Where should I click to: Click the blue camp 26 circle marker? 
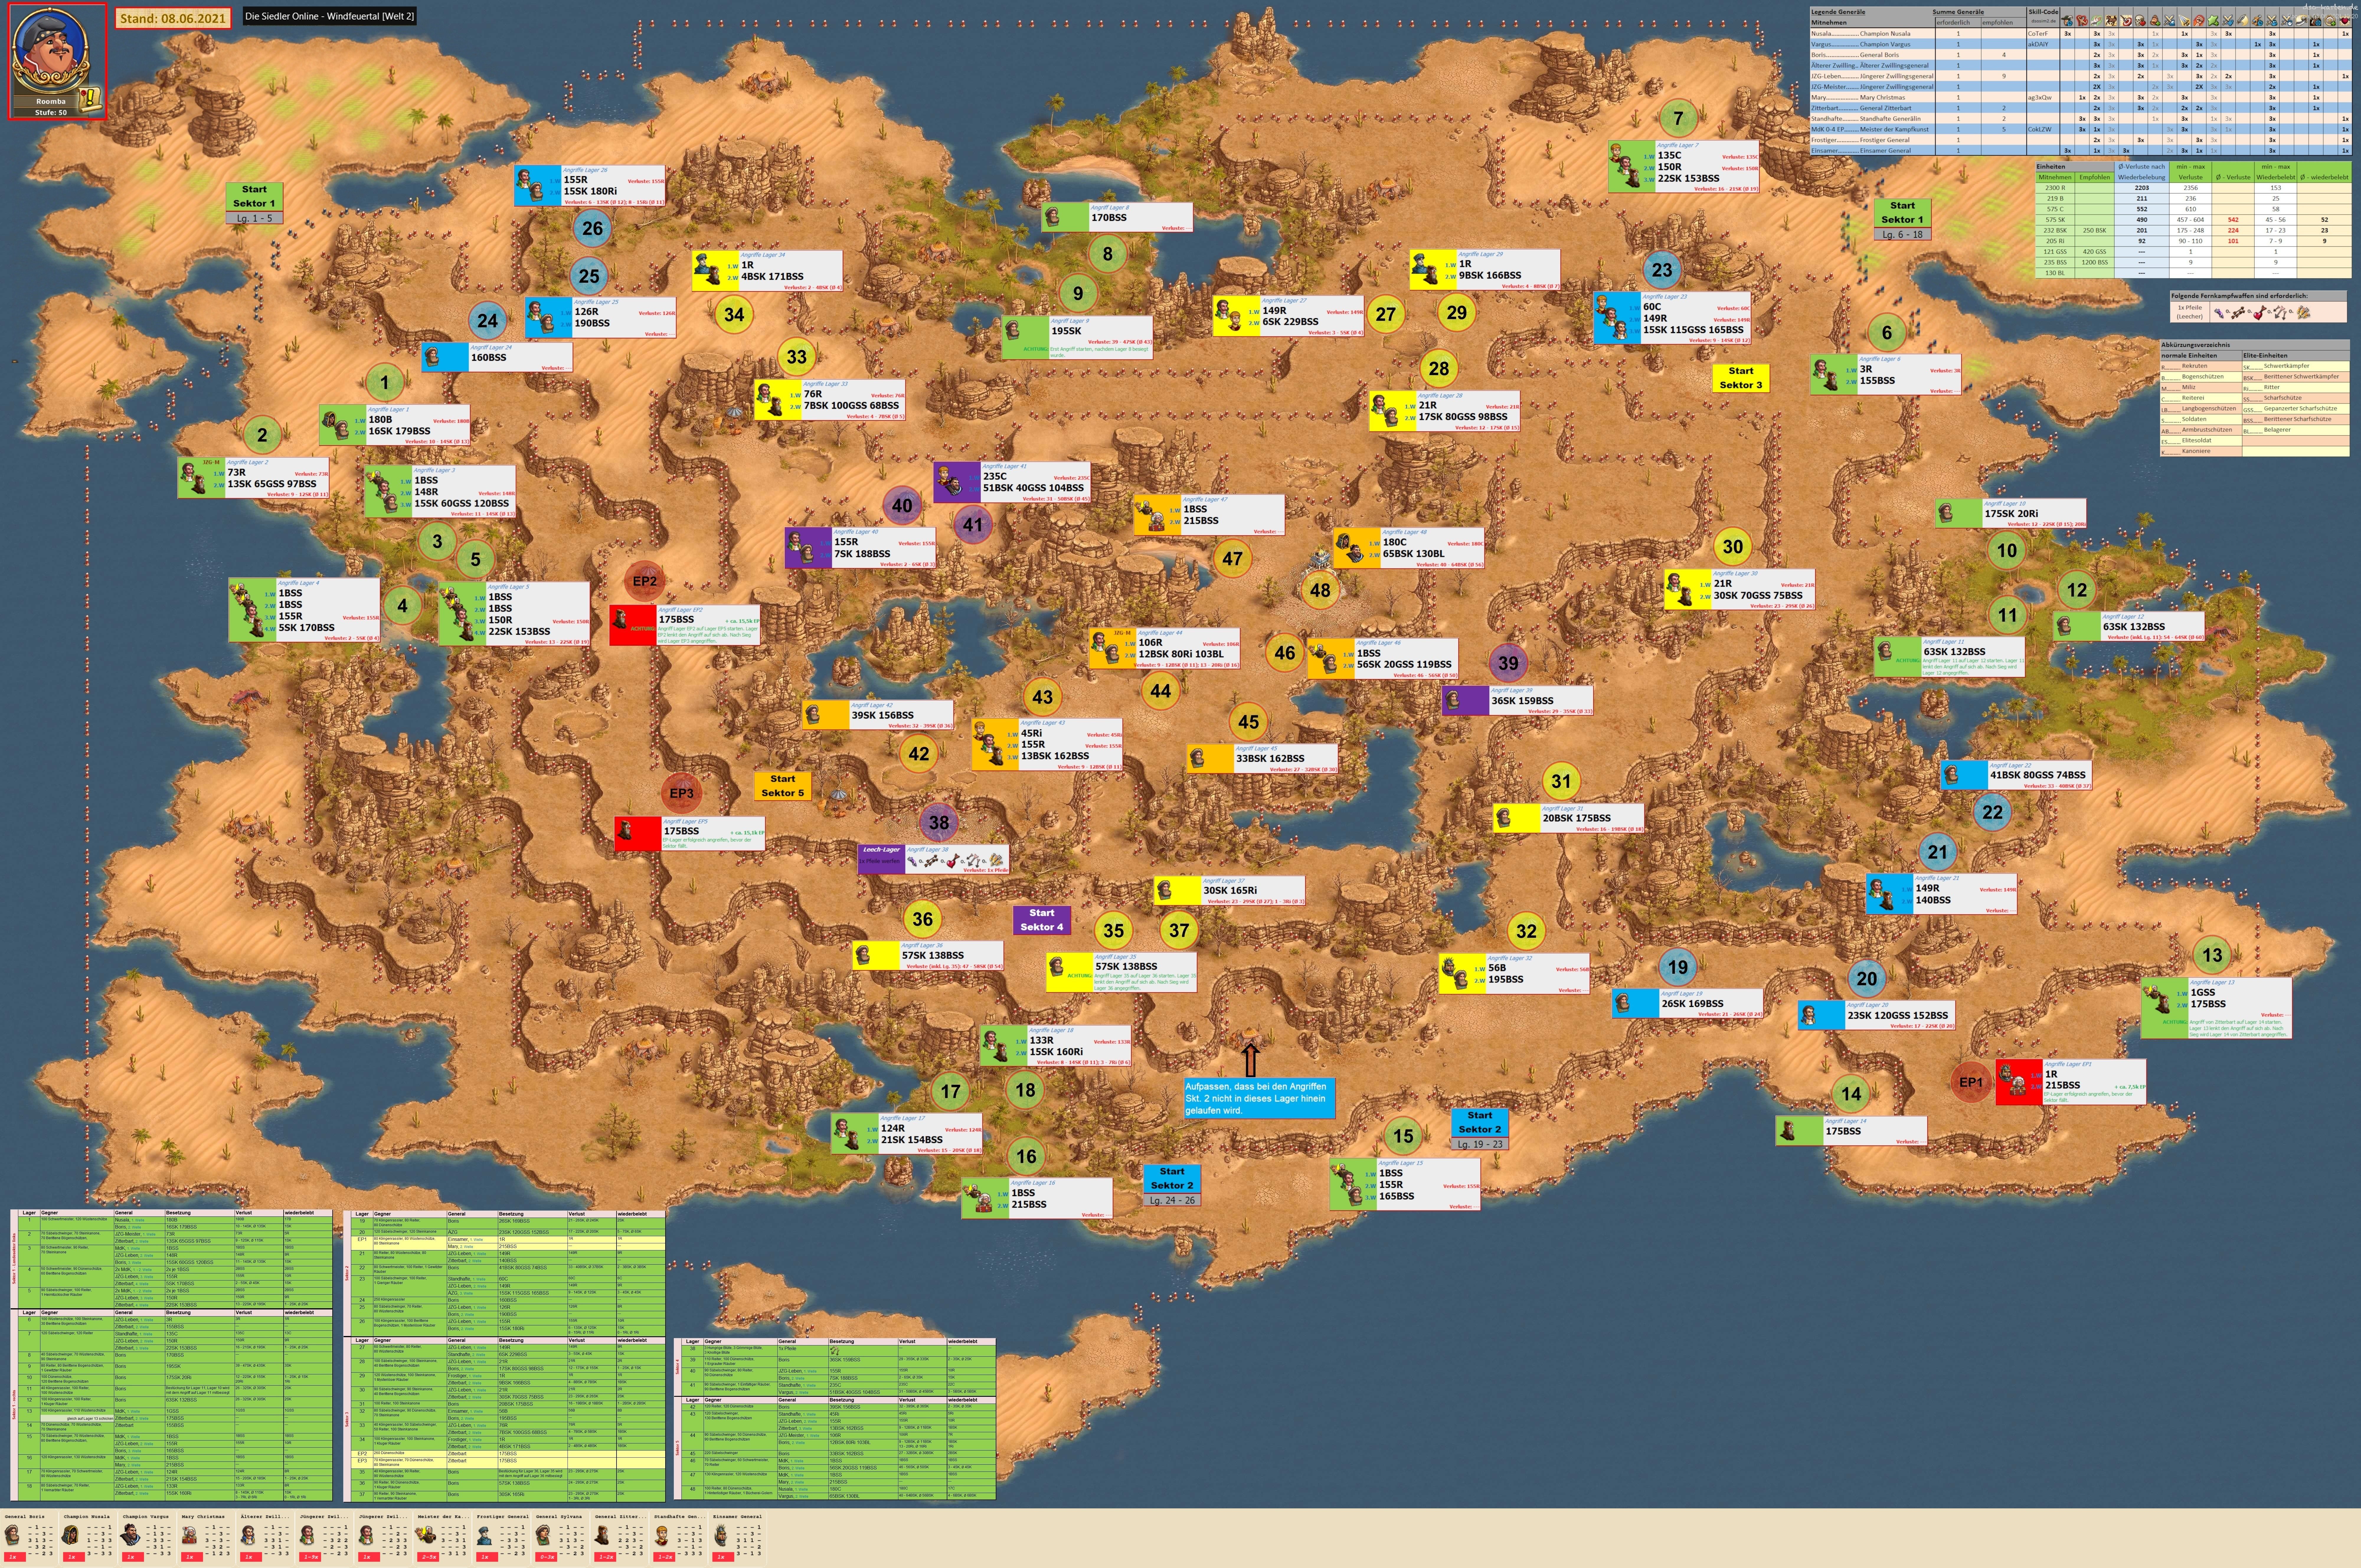(593, 228)
